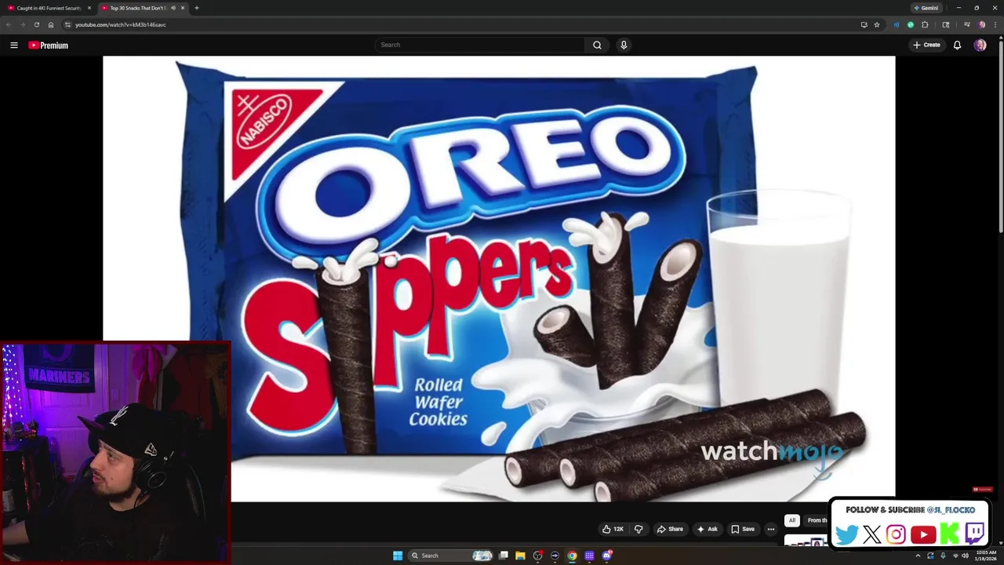The width and height of the screenshot is (1004, 565).
Task: Dislike the video
Action: click(x=638, y=529)
